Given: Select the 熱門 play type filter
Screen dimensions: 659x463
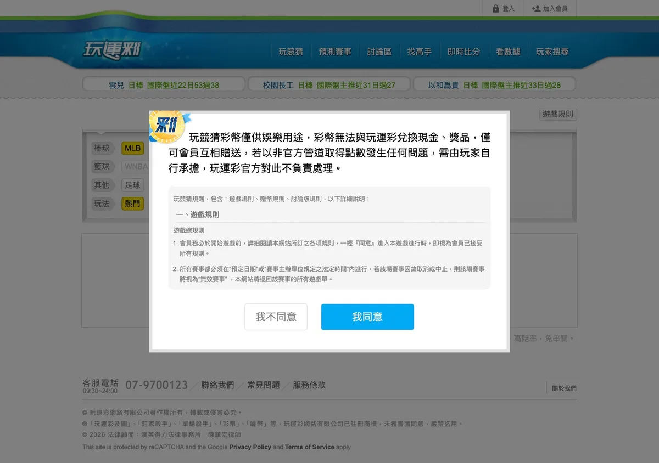Looking at the screenshot, I should tap(132, 204).
